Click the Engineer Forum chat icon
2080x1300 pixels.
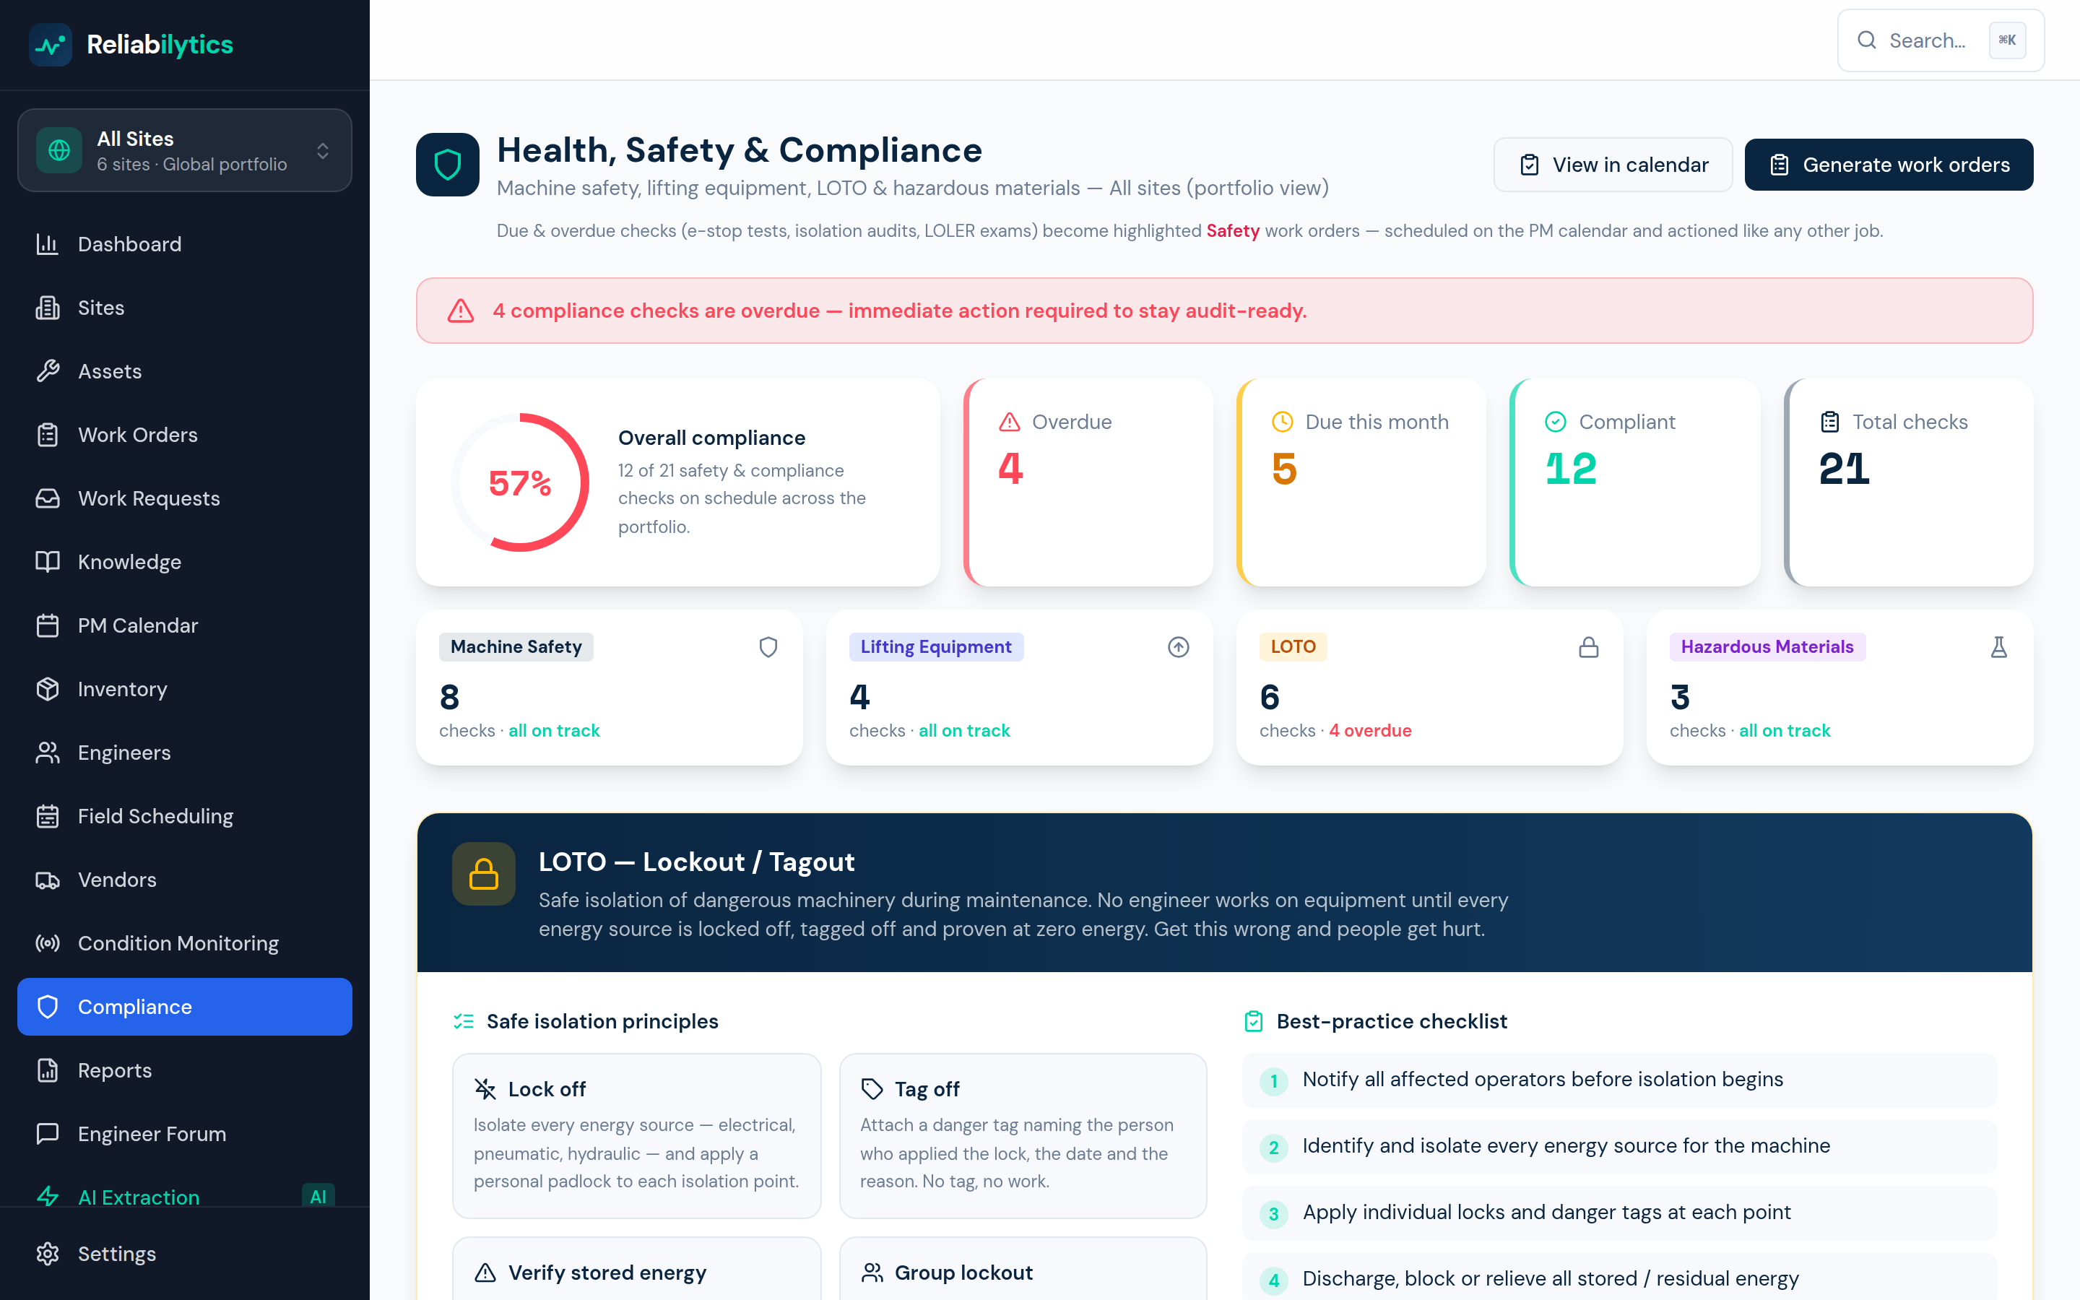[x=47, y=1134]
